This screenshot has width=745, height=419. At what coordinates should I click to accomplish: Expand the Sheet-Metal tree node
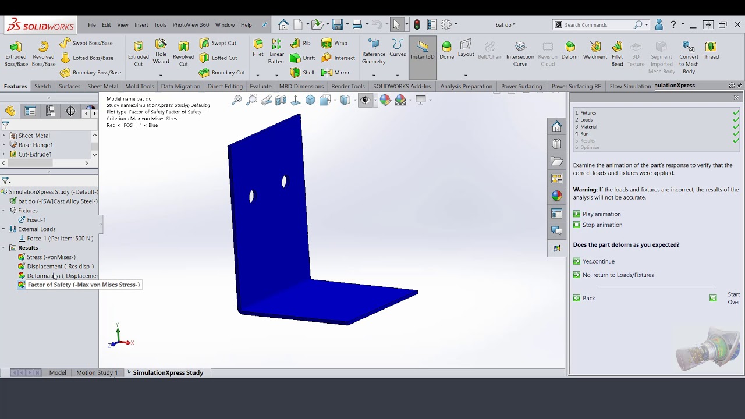[x=4, y=136]
